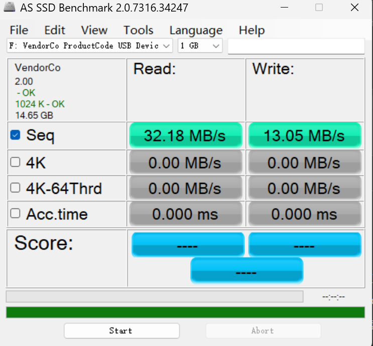
Task: Open the Help menu
Action: click(252, 30)
